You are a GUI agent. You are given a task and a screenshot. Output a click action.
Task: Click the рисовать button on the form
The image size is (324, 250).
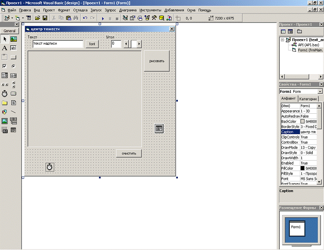tap(157, 61)
